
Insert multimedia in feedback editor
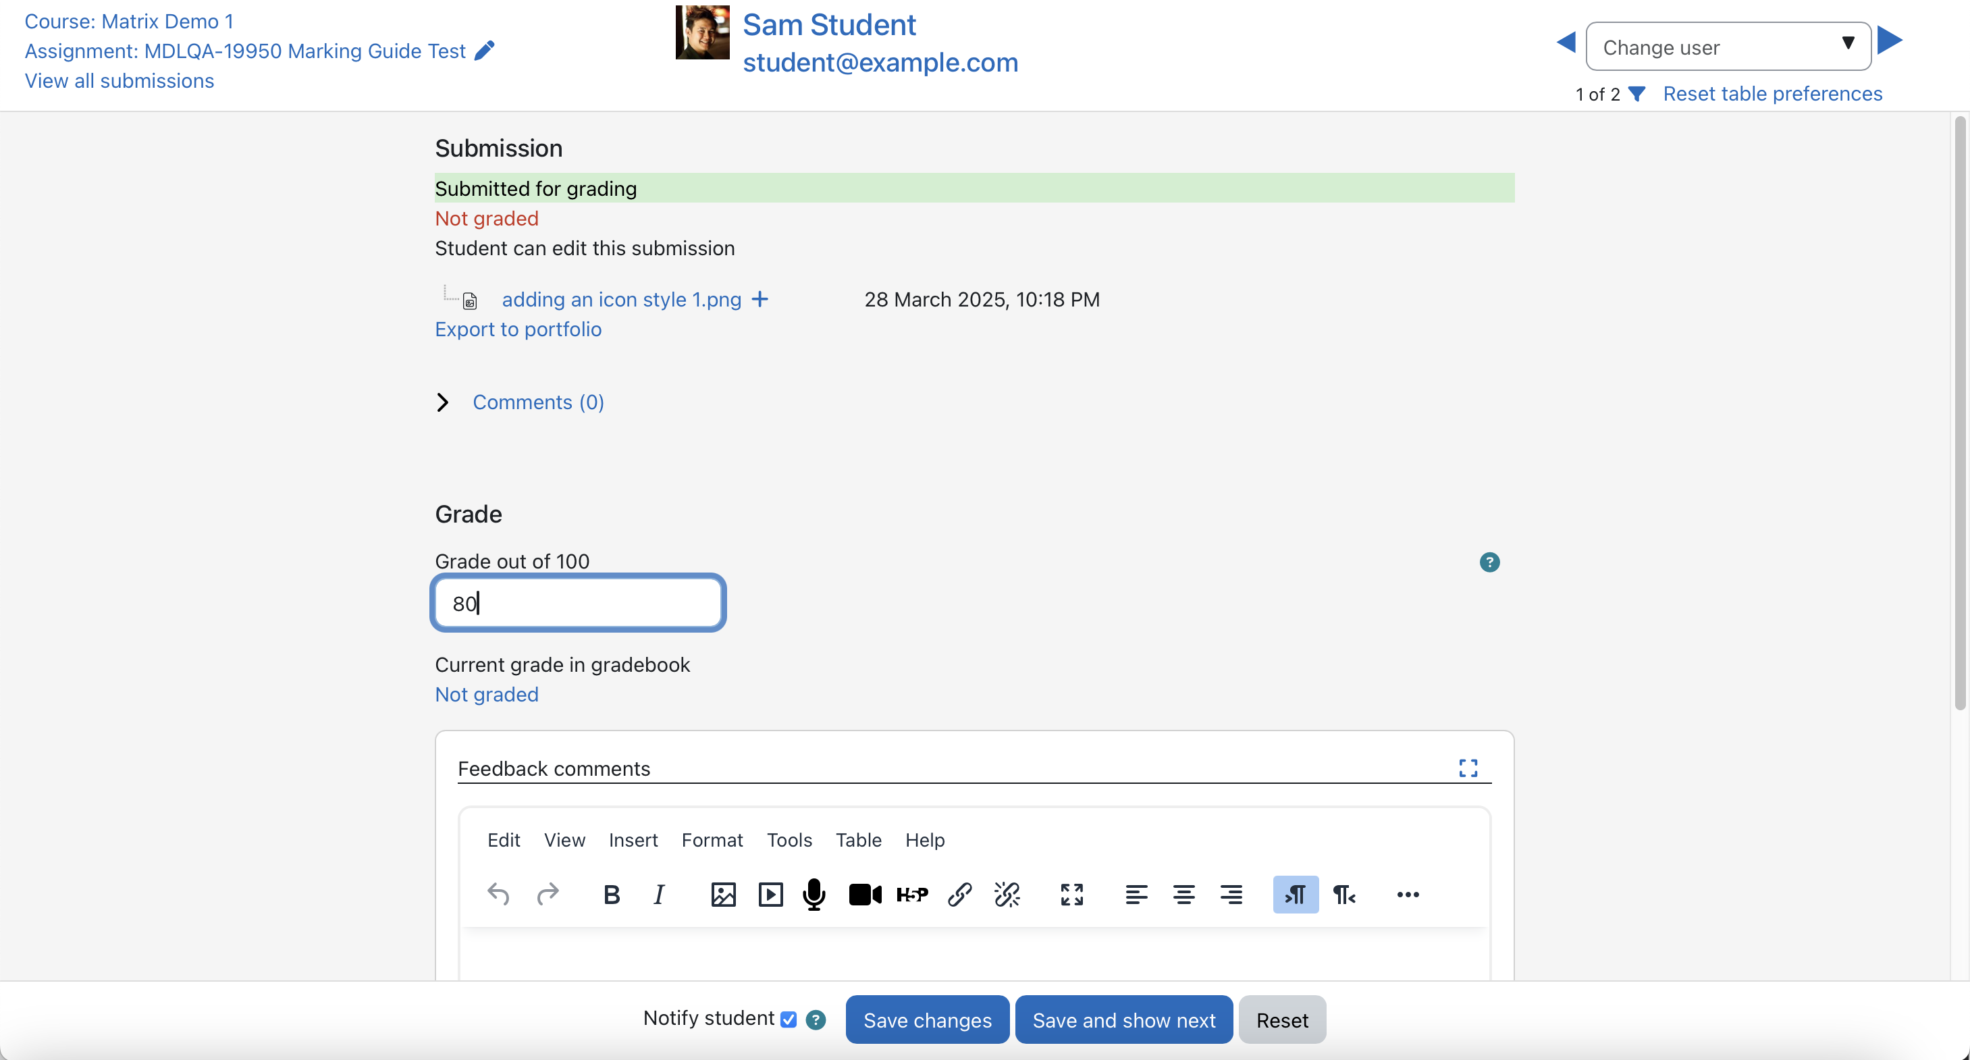click(x=770, y=894)
